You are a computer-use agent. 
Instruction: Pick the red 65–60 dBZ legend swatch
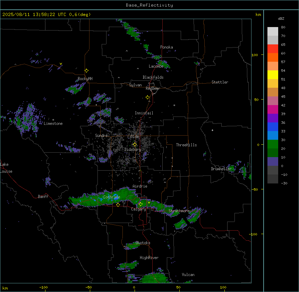point(273,49)
